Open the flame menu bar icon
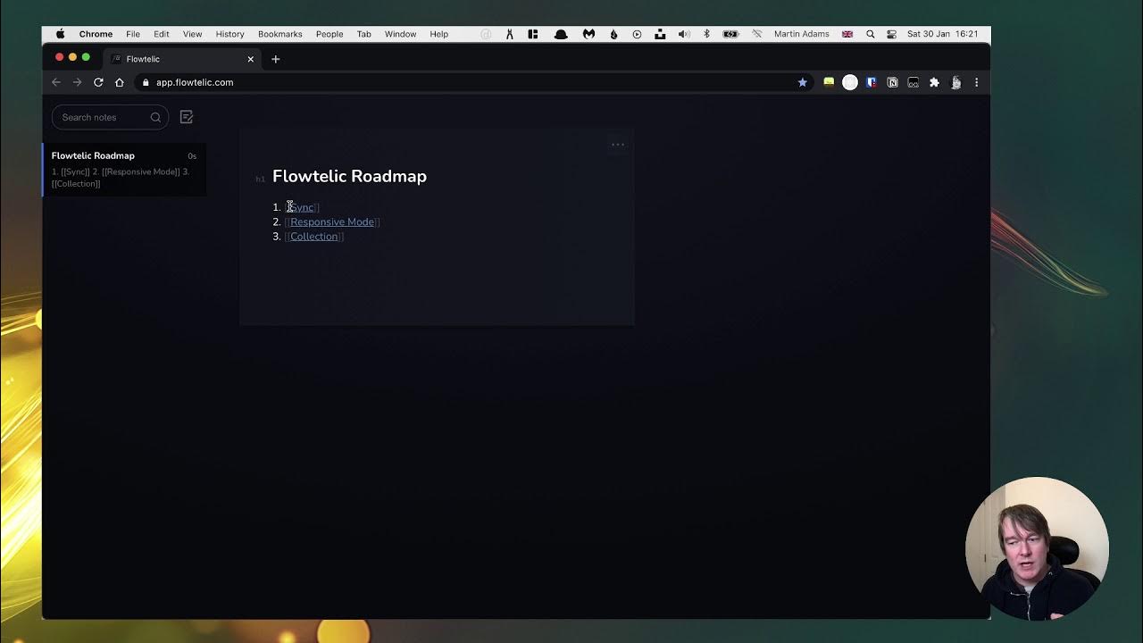Image resolution: width=1143 pixels, height=643 pixels. [x=613, y=34]
